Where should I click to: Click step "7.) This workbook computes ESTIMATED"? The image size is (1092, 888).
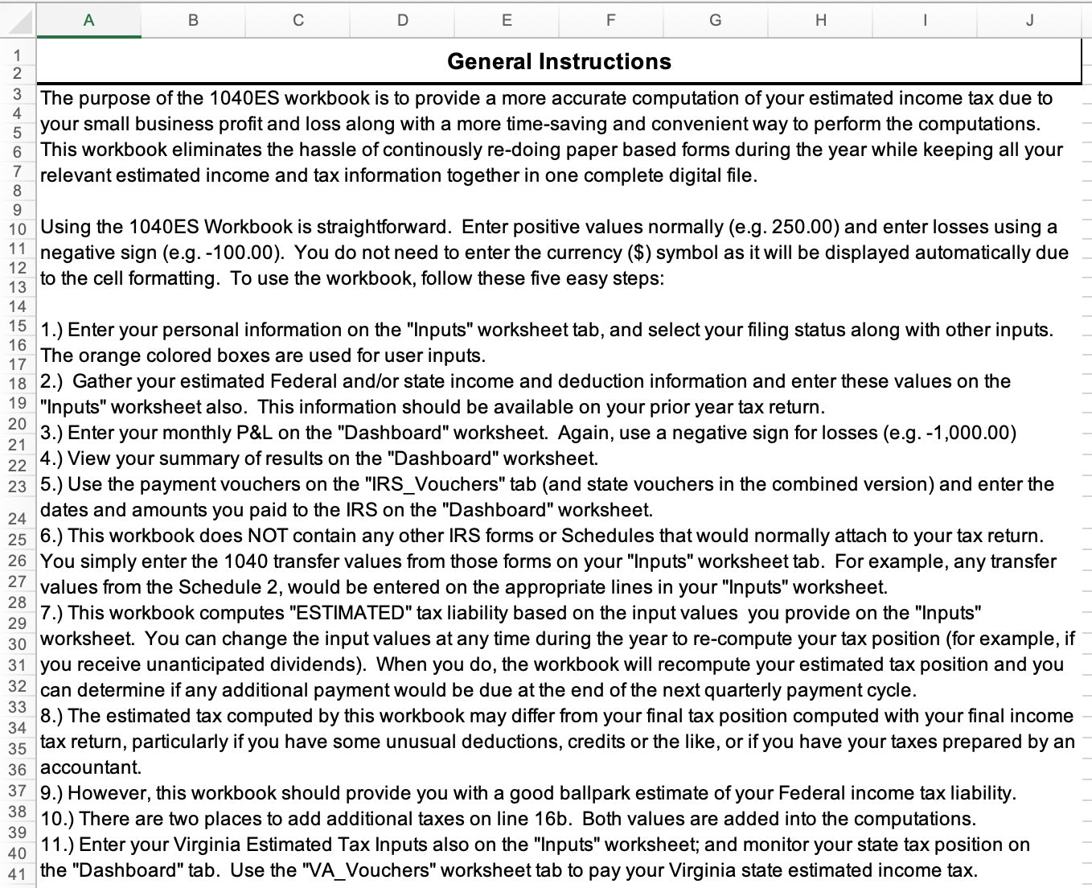click(511, 613)
